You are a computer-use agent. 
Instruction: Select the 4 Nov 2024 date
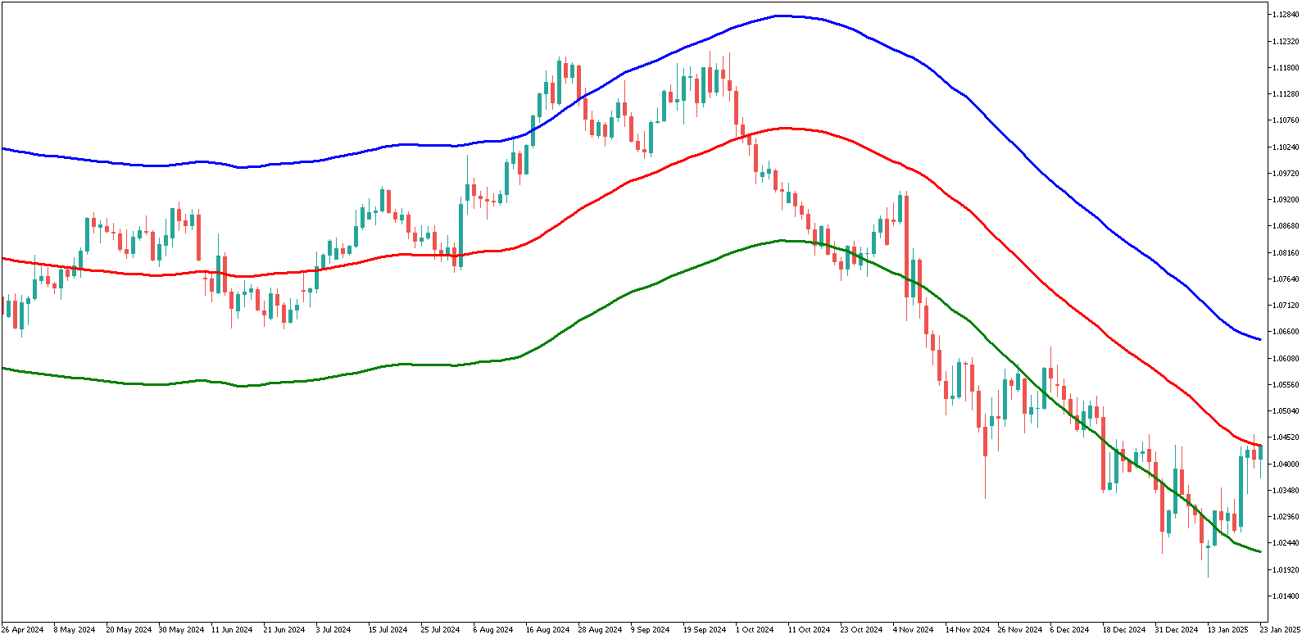tap(913, 630)
